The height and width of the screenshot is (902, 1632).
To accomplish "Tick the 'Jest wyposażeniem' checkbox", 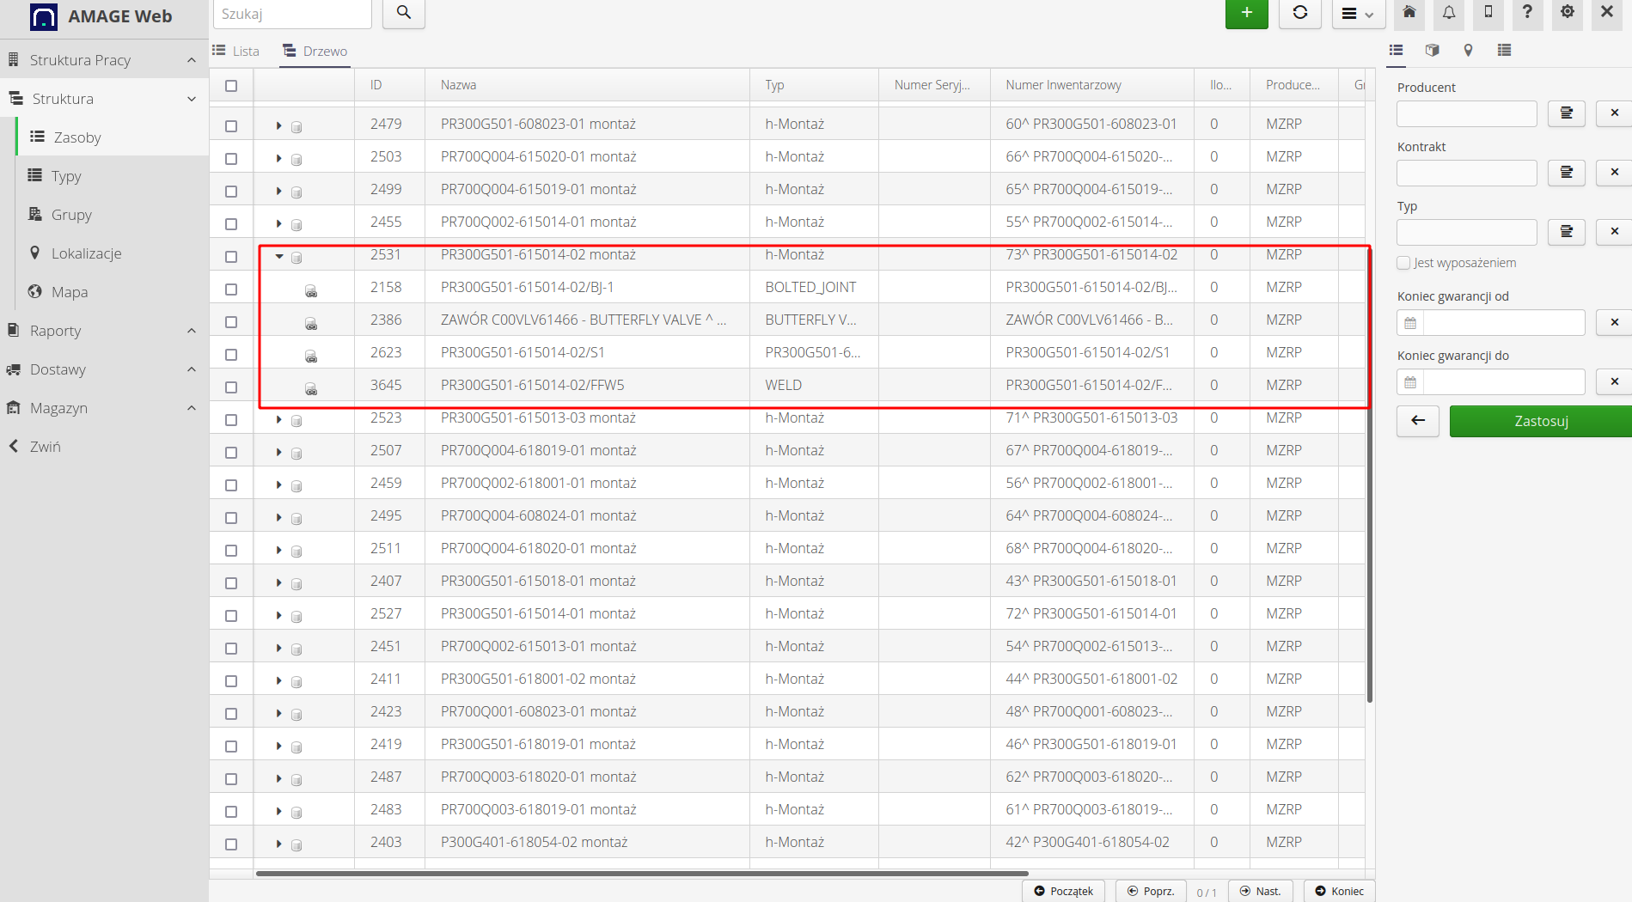I will pos(1403,263).
